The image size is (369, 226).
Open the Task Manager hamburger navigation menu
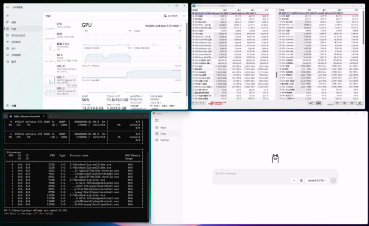7,15
